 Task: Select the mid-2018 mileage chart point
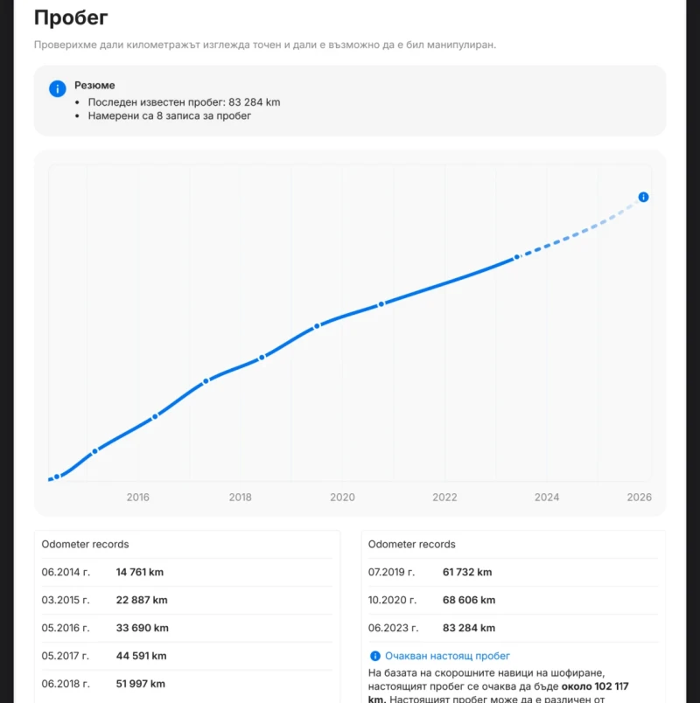click(x=262, y=358)
